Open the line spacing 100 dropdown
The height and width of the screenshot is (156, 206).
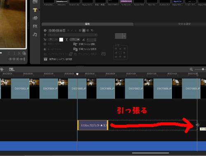pos(75,39)
